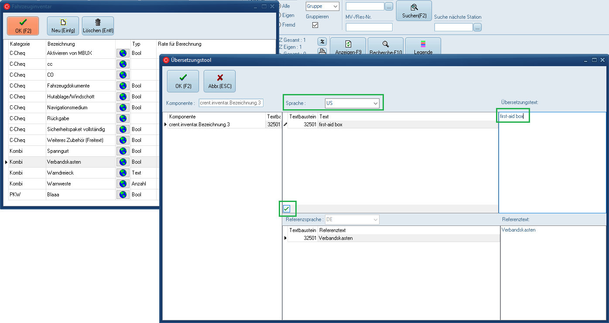Cancel with Abbr.(ESC) button

tap(219, 81)
